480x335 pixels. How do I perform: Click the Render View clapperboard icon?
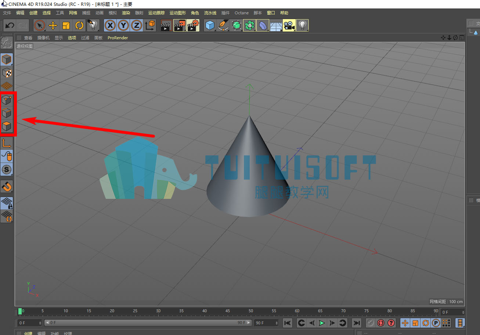pos(166,25)
